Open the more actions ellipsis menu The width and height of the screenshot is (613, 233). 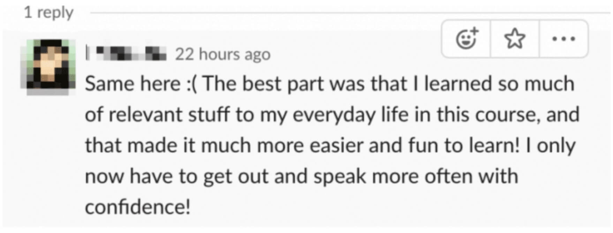coord(563,38)
